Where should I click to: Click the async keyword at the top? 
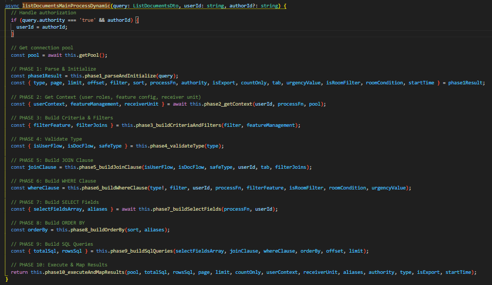(12, 5)
